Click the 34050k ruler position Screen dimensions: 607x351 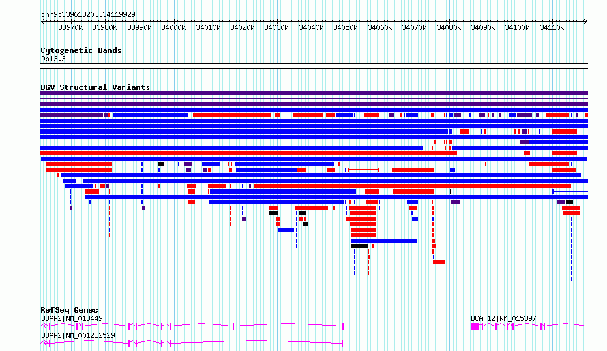tap(345, 27)
